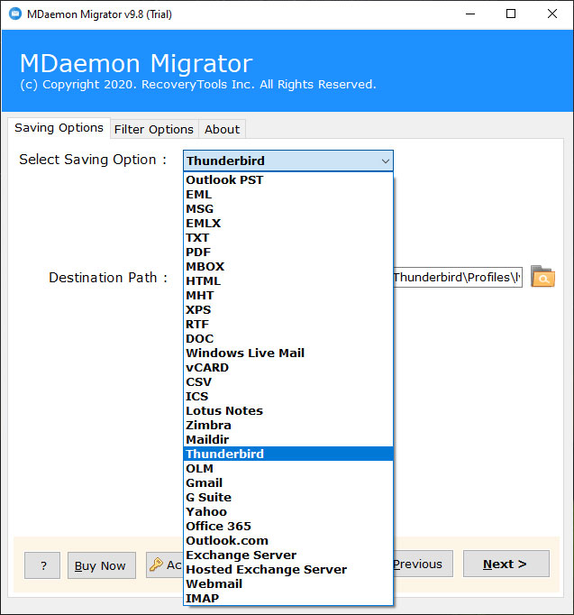Click the Next button
The height and width of the screenshot is (615, 574).
point(506,564)
